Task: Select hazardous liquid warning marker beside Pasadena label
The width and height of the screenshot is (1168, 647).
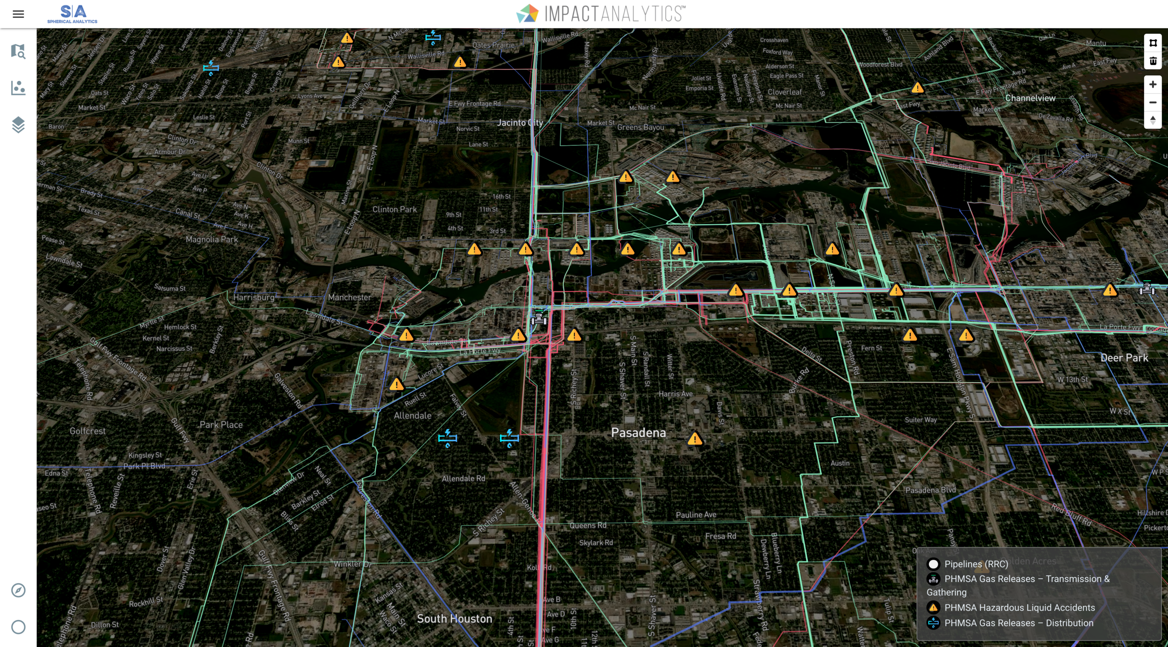Action: 695,439
